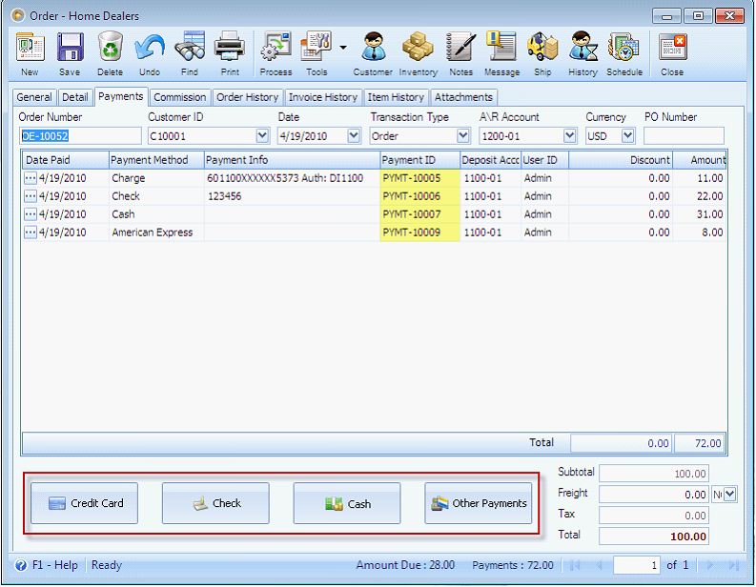Open the Commission tab

click(180, 97)
